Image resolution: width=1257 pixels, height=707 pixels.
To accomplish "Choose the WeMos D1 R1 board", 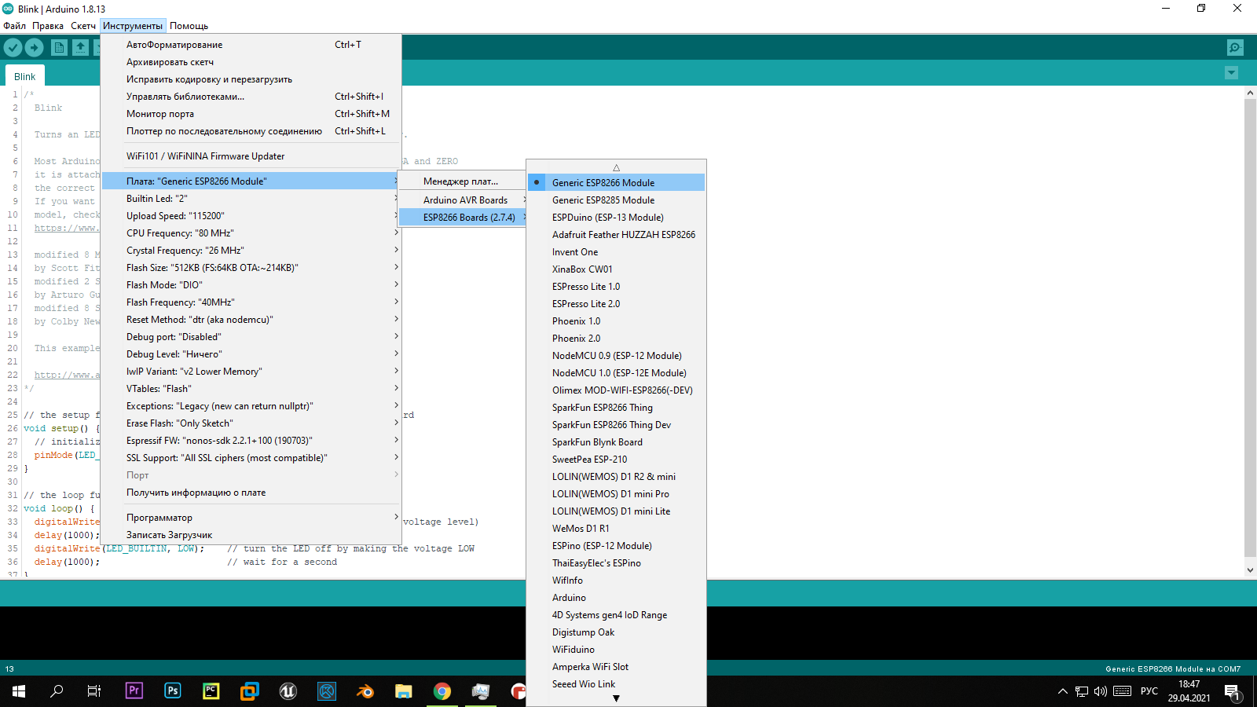I will pos(616,529).
